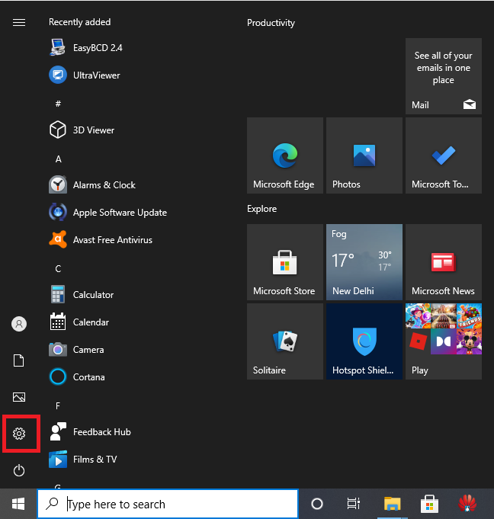This screenshot has width=494, height=519.
Task: Open the Play games tile
Action: coord(444,341)
